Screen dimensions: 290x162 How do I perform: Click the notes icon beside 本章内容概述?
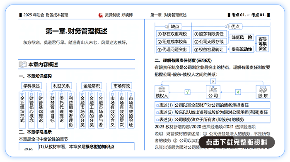coord(22,65)
